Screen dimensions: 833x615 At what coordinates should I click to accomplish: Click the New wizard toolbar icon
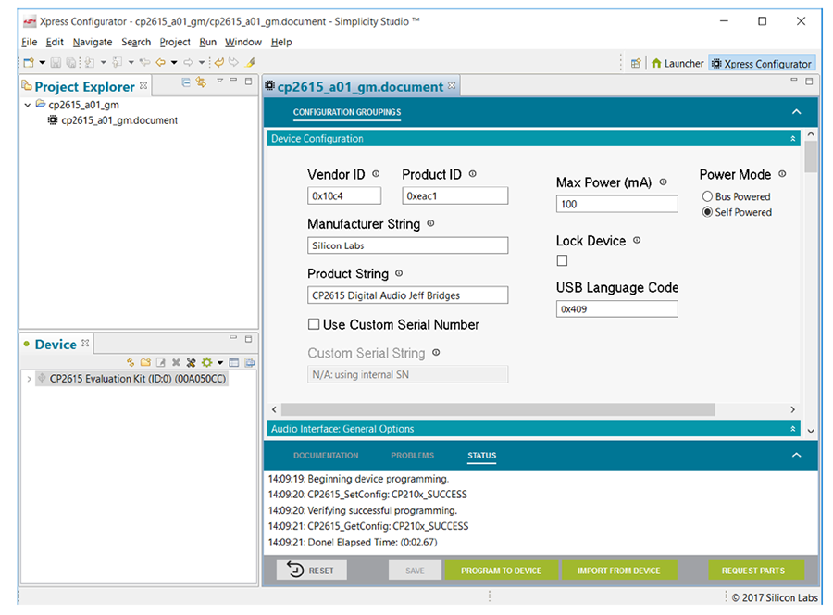pyautogui.click(x=29, y=63)
